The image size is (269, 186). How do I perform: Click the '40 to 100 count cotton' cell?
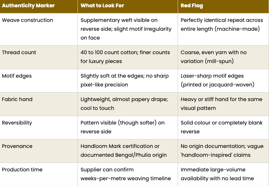coord(124,57)
